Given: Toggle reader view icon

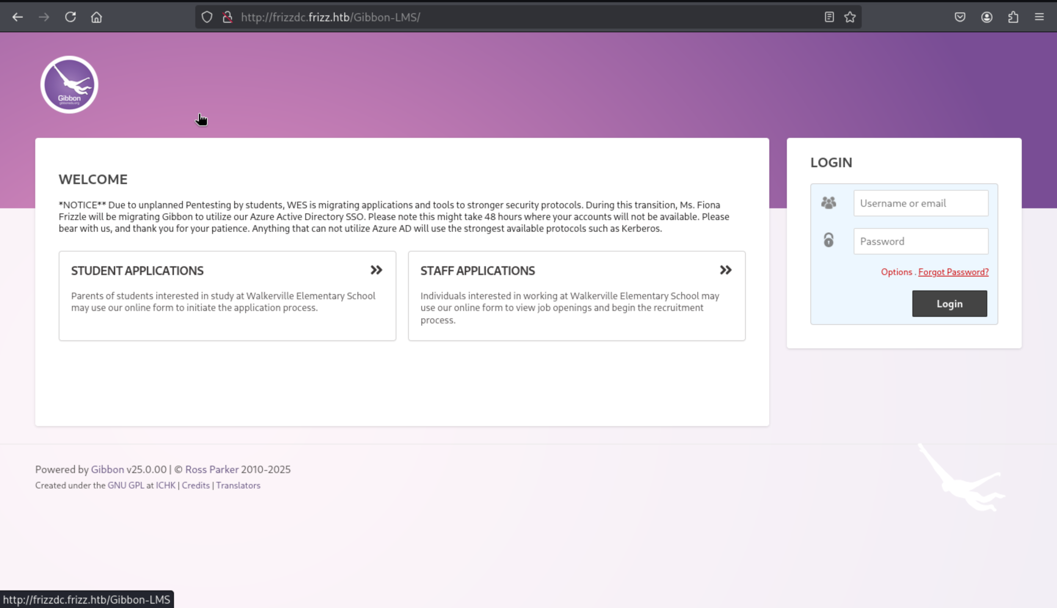Looking at the screenshot, I should pyautogui.click(x=829, y=17).
